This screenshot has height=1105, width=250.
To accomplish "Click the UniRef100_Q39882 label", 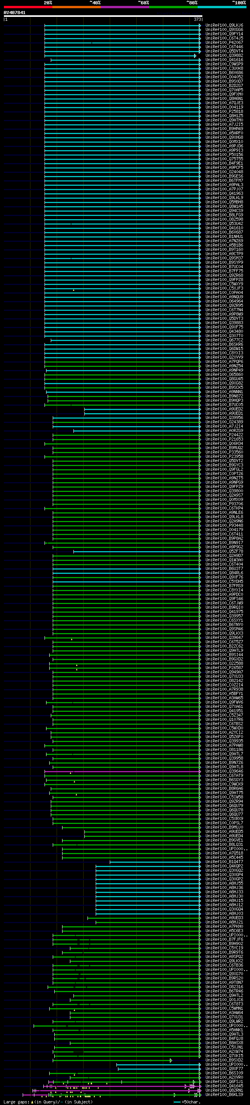I will tap(224, 55).
